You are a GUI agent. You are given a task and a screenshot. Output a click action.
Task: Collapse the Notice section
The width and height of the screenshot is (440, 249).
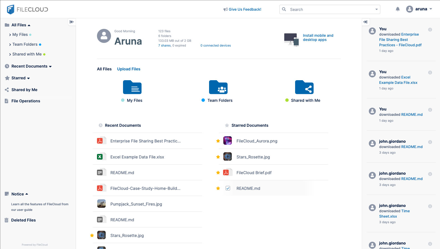click(x=27, y=194)
